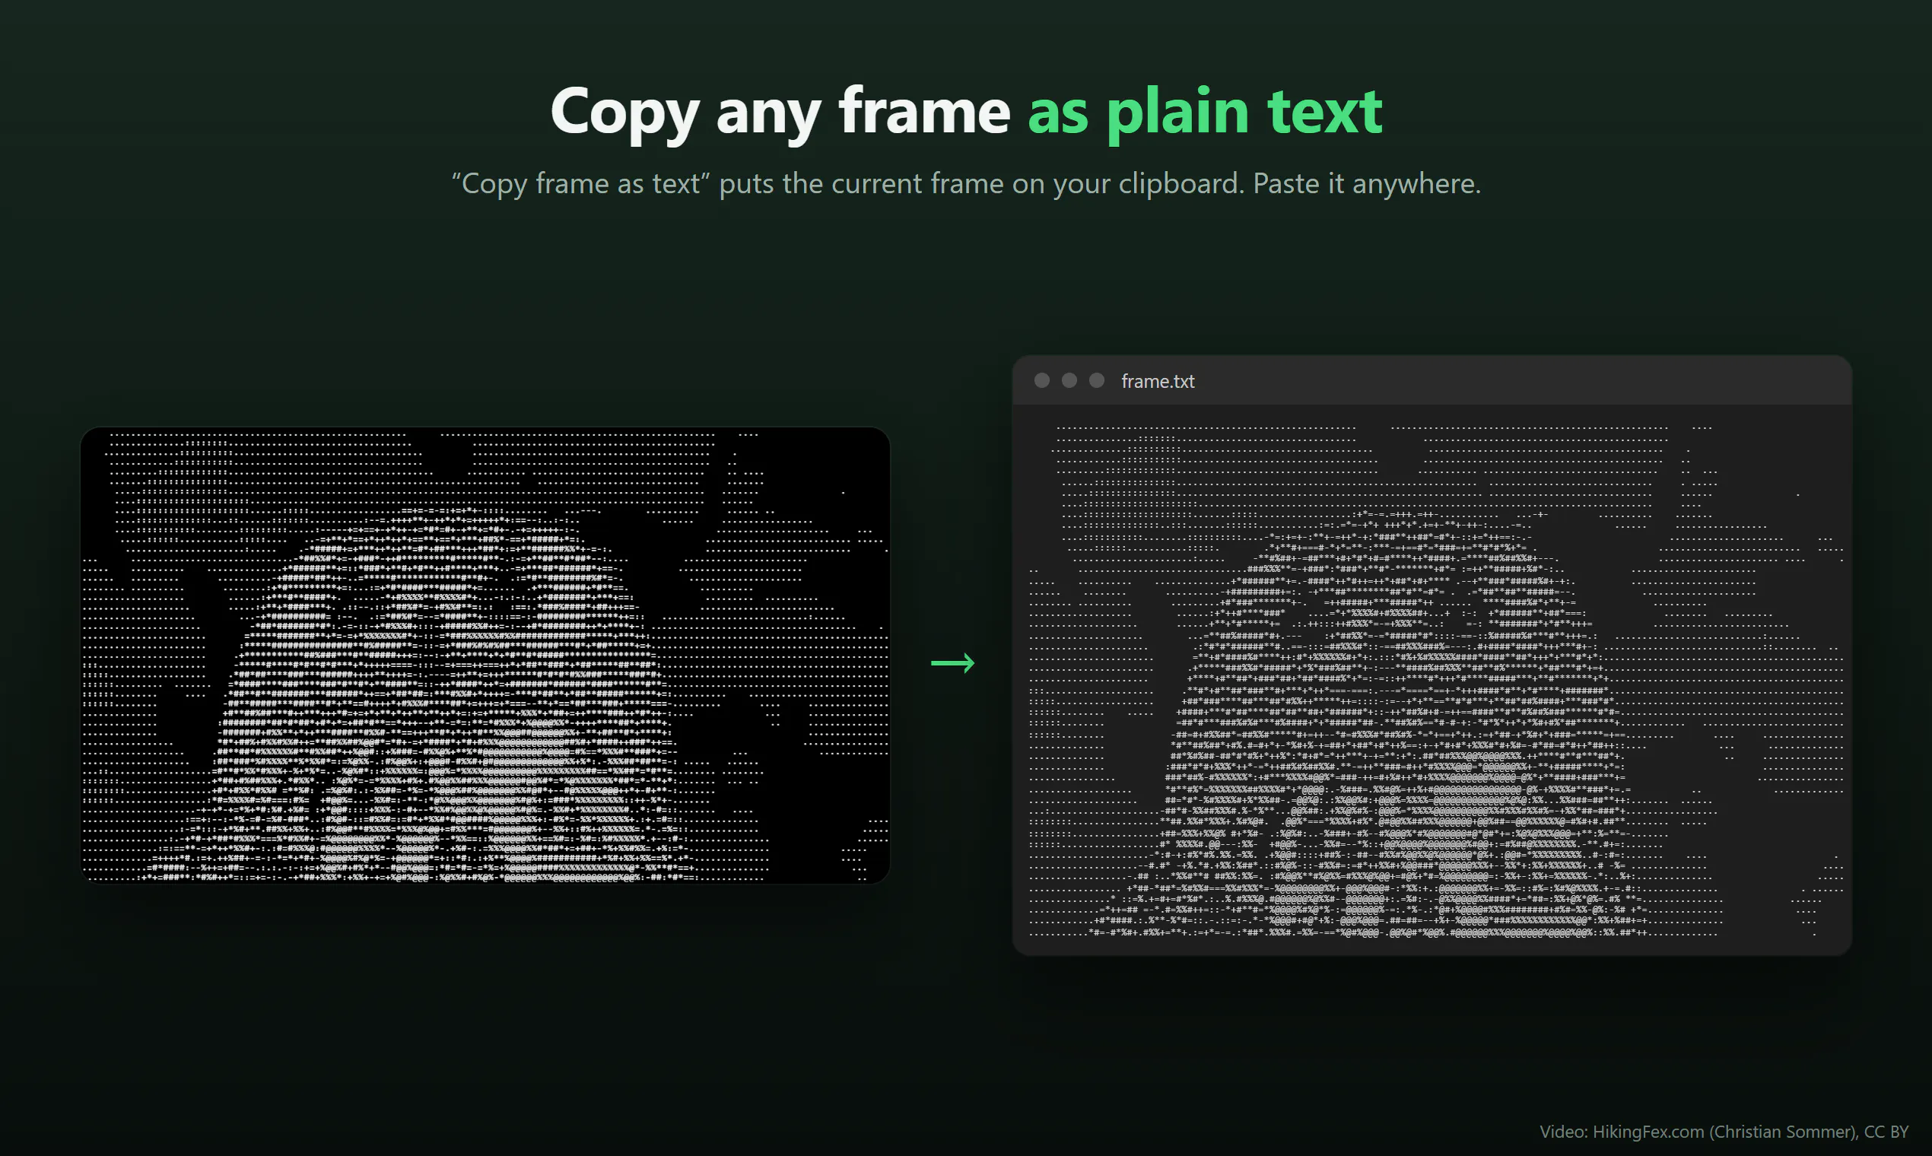Click the "Copy frame as text" subtitle sentence

tap(966, 184)
